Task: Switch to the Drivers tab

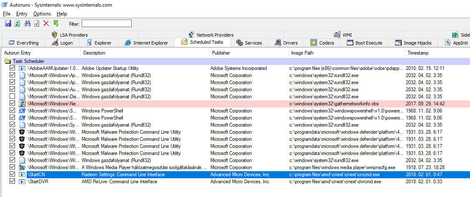Action: click(x=286, y=43)
